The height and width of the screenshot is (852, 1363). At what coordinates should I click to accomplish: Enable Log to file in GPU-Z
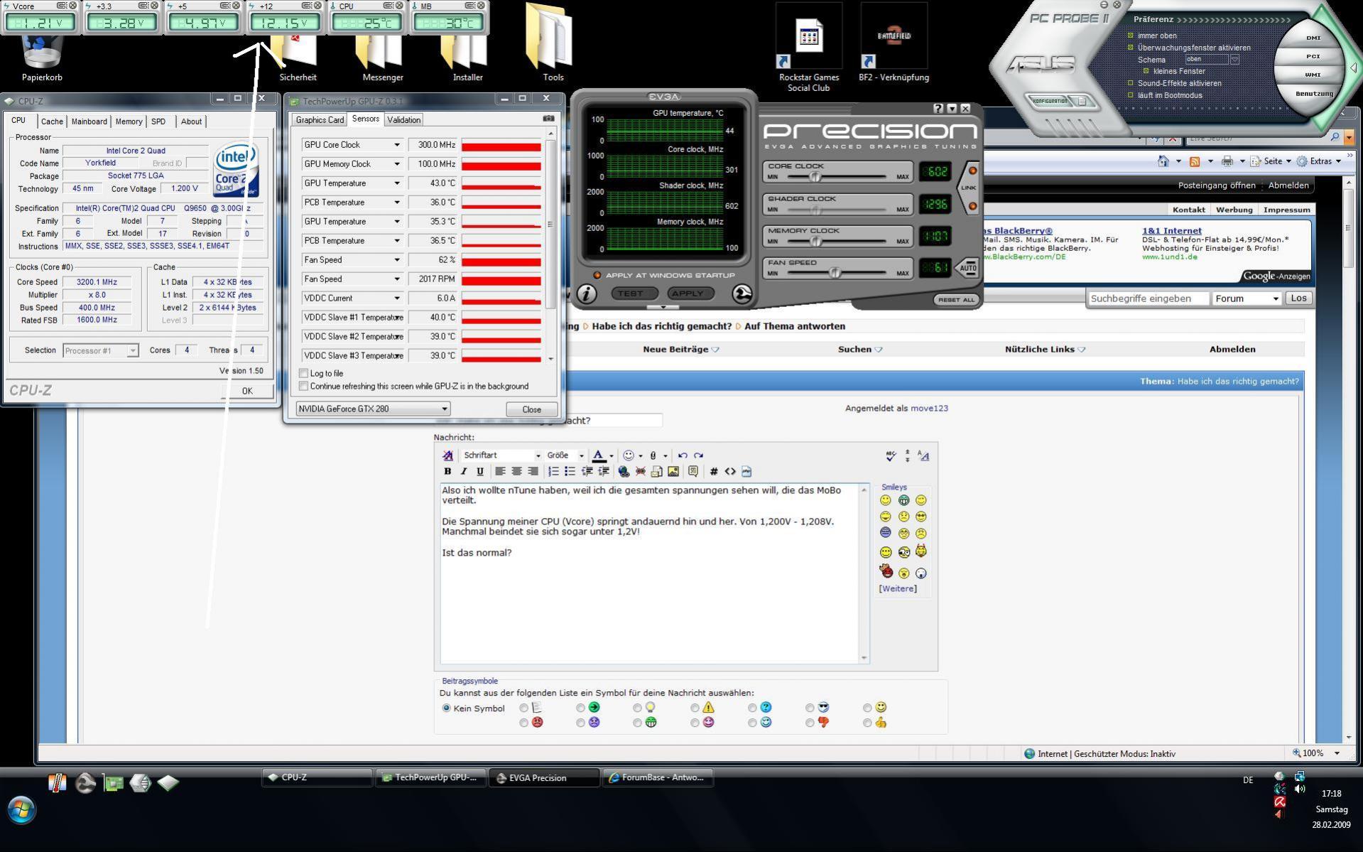point(304,373)
